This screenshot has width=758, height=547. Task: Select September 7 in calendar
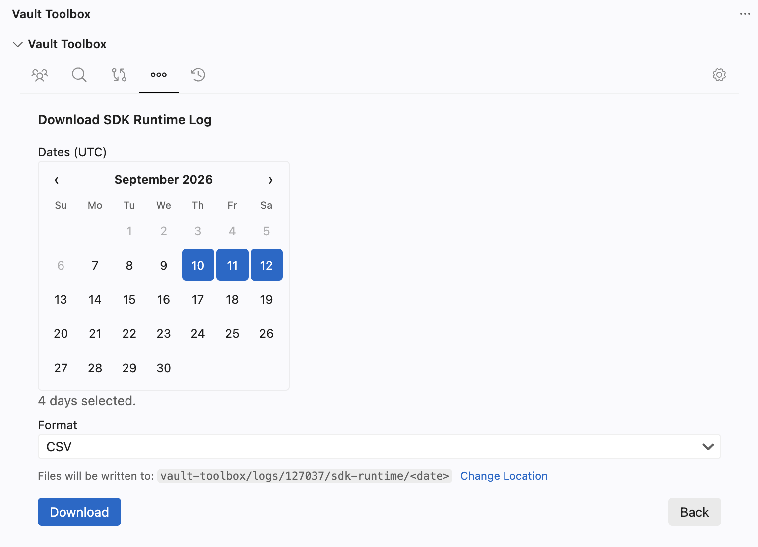[95, 265]
